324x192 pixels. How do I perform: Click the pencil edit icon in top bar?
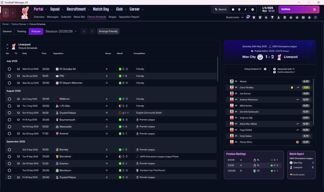245,10
